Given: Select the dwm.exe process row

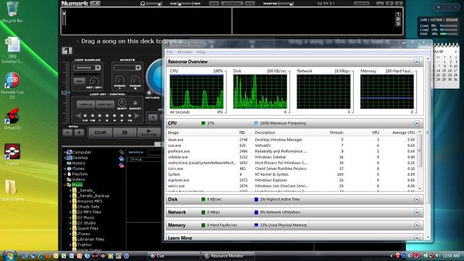Looking at the screenshot, I should (292, 140).
